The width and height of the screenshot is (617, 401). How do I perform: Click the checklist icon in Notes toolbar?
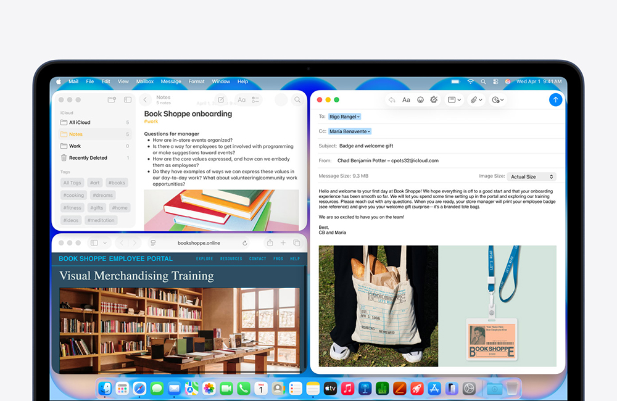(255, 99)
